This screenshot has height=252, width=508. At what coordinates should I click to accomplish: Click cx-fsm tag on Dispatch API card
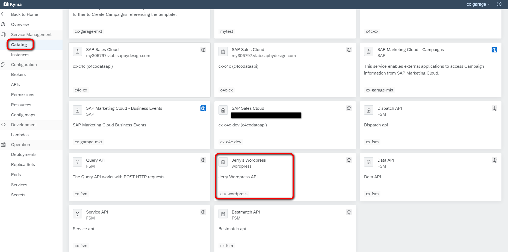[372, 142]
